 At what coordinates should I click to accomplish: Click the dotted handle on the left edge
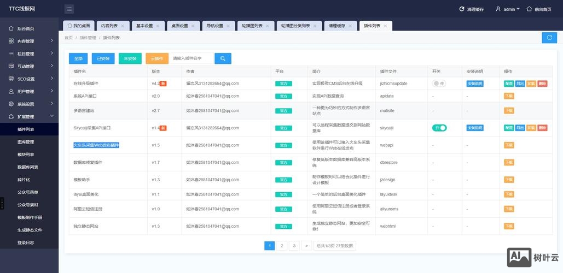(2, 203)
